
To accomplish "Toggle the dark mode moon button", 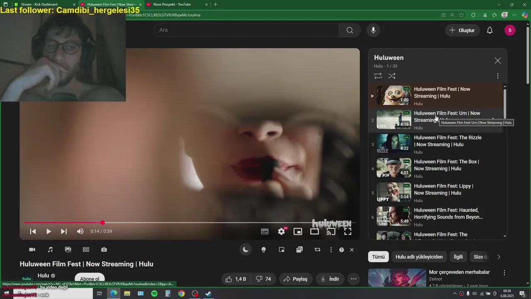I will click(246, 250).
